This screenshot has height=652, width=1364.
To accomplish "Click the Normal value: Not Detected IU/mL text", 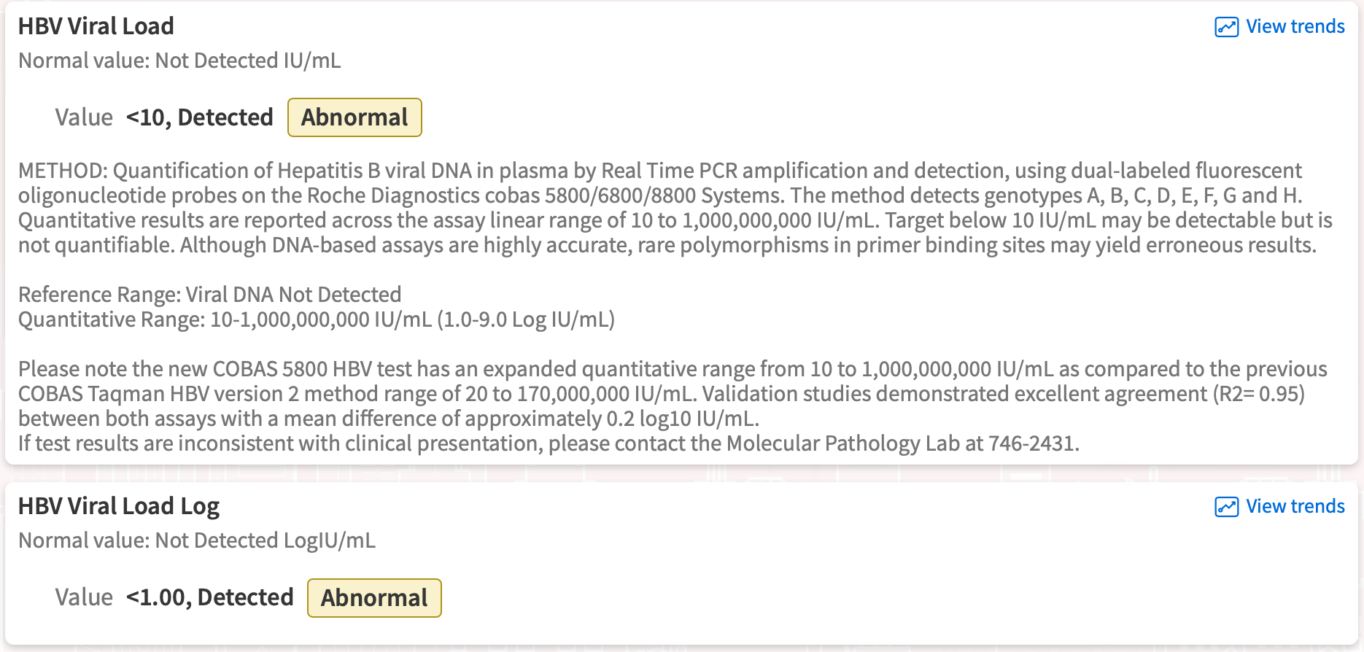I will click(179, 61).
